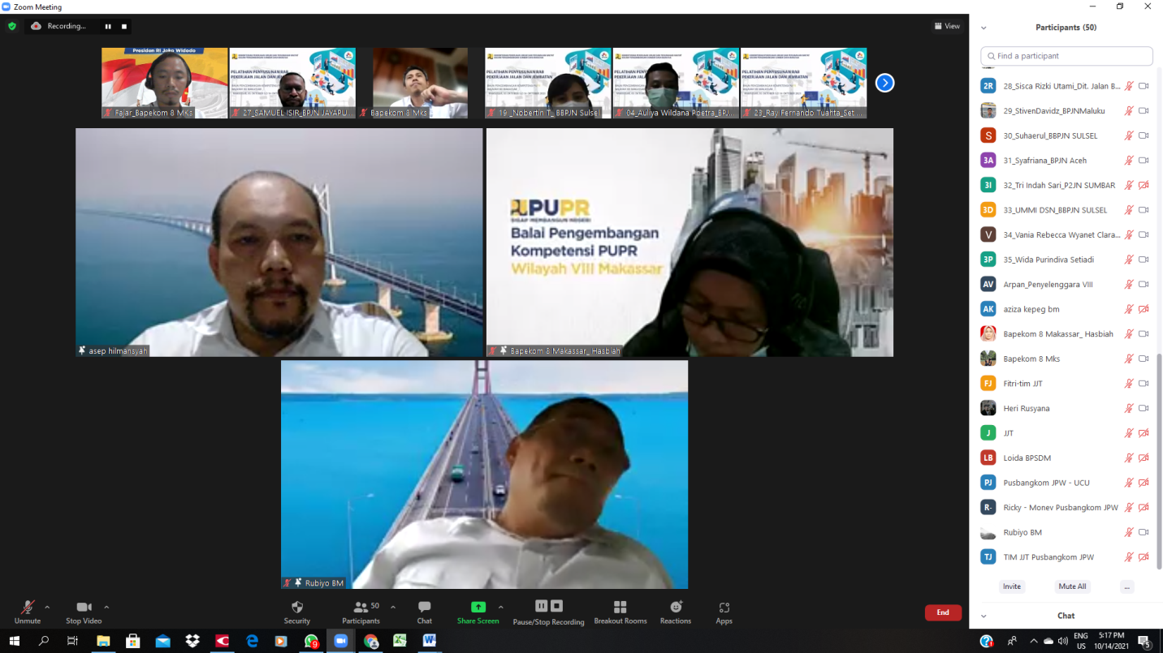Screen dimensions: 1163x653
Task: Toggle camera-off icon for aziza kepeg bm
Action: click(1144, 309)
